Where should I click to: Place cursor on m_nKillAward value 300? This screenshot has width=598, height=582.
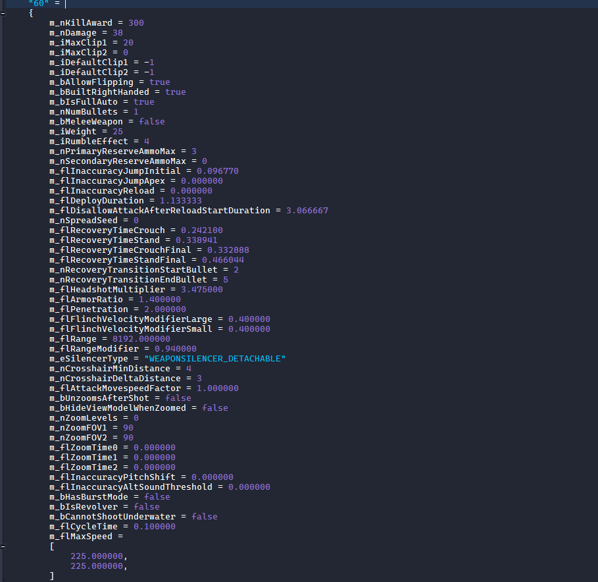[x=136, y=23]
